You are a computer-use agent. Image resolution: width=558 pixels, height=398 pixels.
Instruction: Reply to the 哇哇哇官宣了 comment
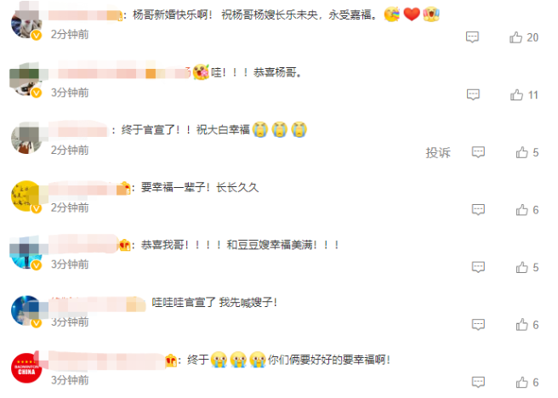click(x=478, y=324)
